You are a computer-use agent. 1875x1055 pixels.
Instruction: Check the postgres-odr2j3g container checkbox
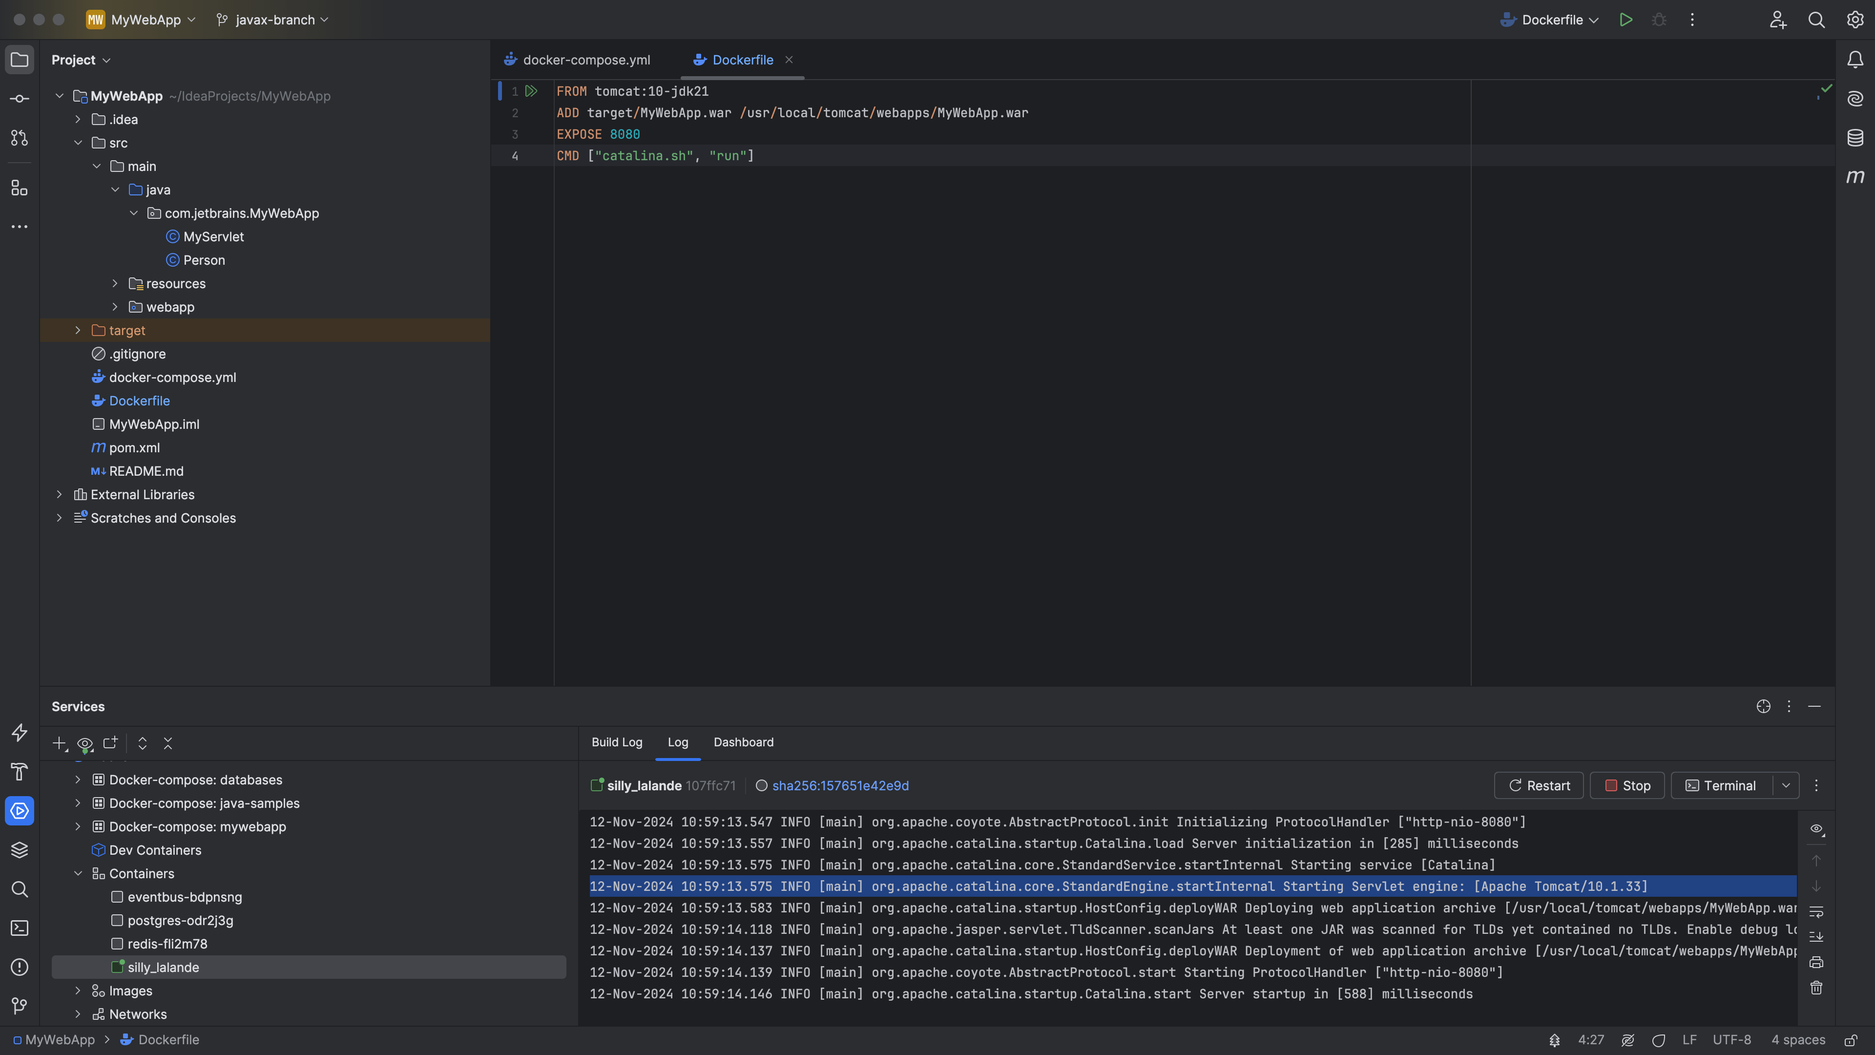117,920
